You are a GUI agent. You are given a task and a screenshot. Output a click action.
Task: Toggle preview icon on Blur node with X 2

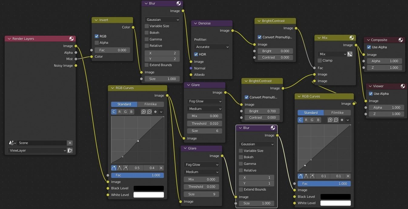[179, 3]
